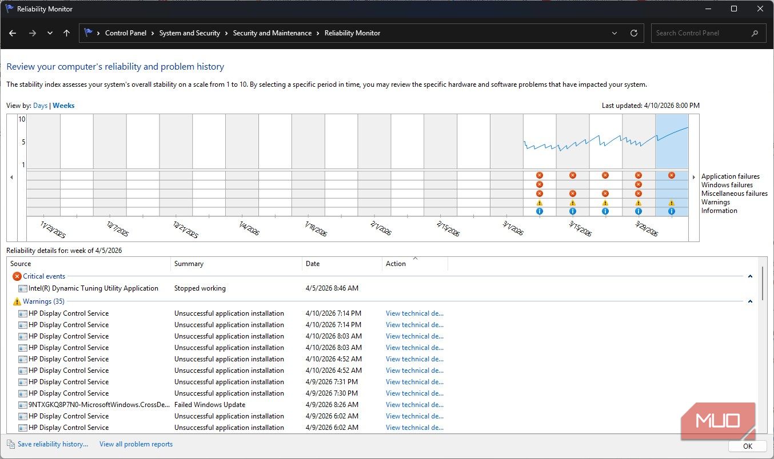This screenshot has height=459, width=774.
Task: Click the flag icon in address bar
Action: [89, 33]
